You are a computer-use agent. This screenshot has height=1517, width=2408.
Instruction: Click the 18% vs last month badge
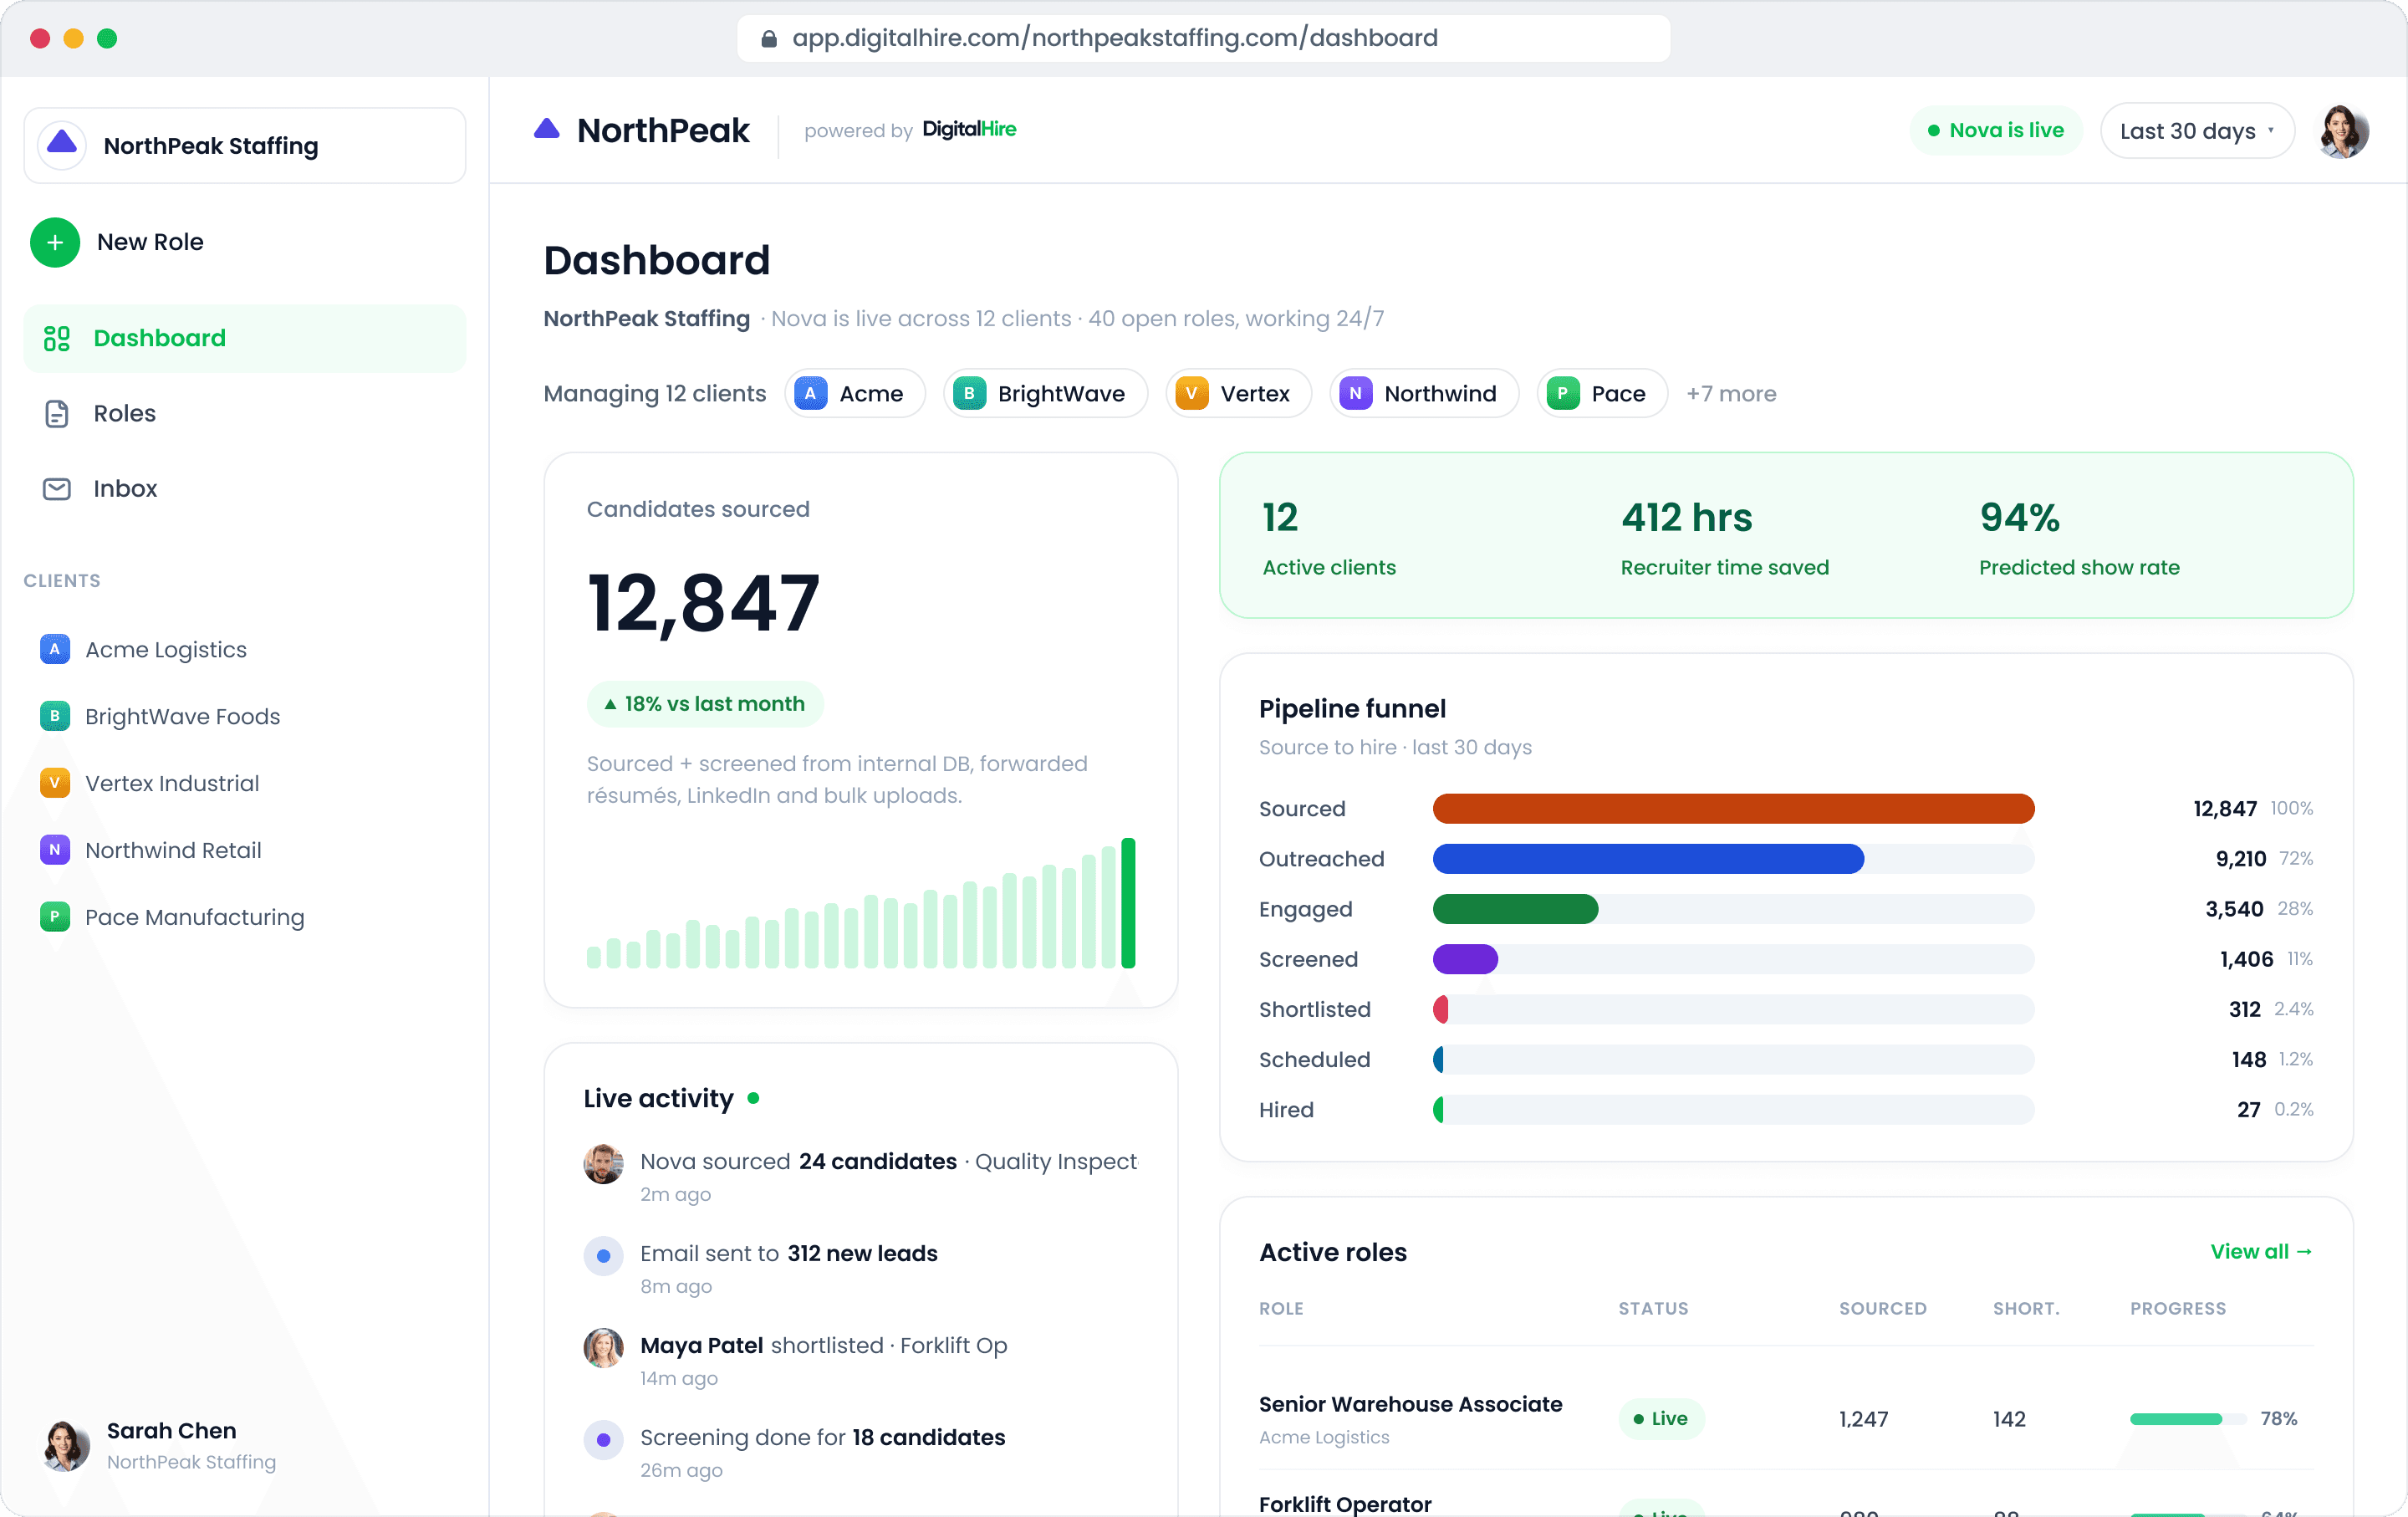705,703
